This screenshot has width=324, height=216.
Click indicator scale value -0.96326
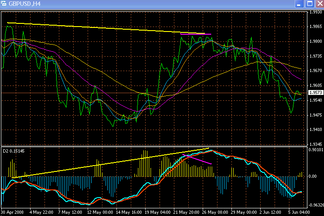316,205
